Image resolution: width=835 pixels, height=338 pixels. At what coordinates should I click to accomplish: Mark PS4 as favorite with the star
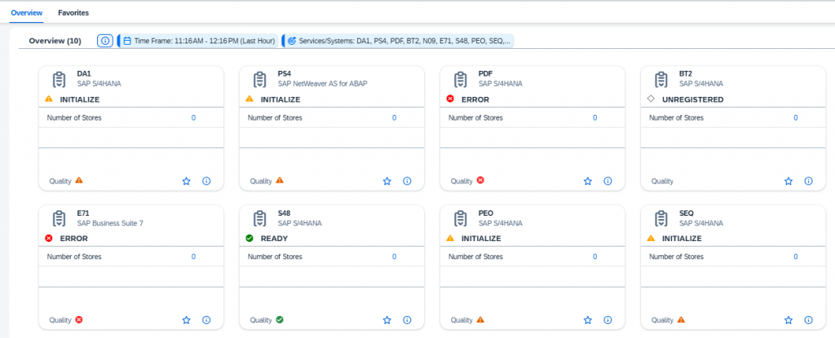click(387, 181)
